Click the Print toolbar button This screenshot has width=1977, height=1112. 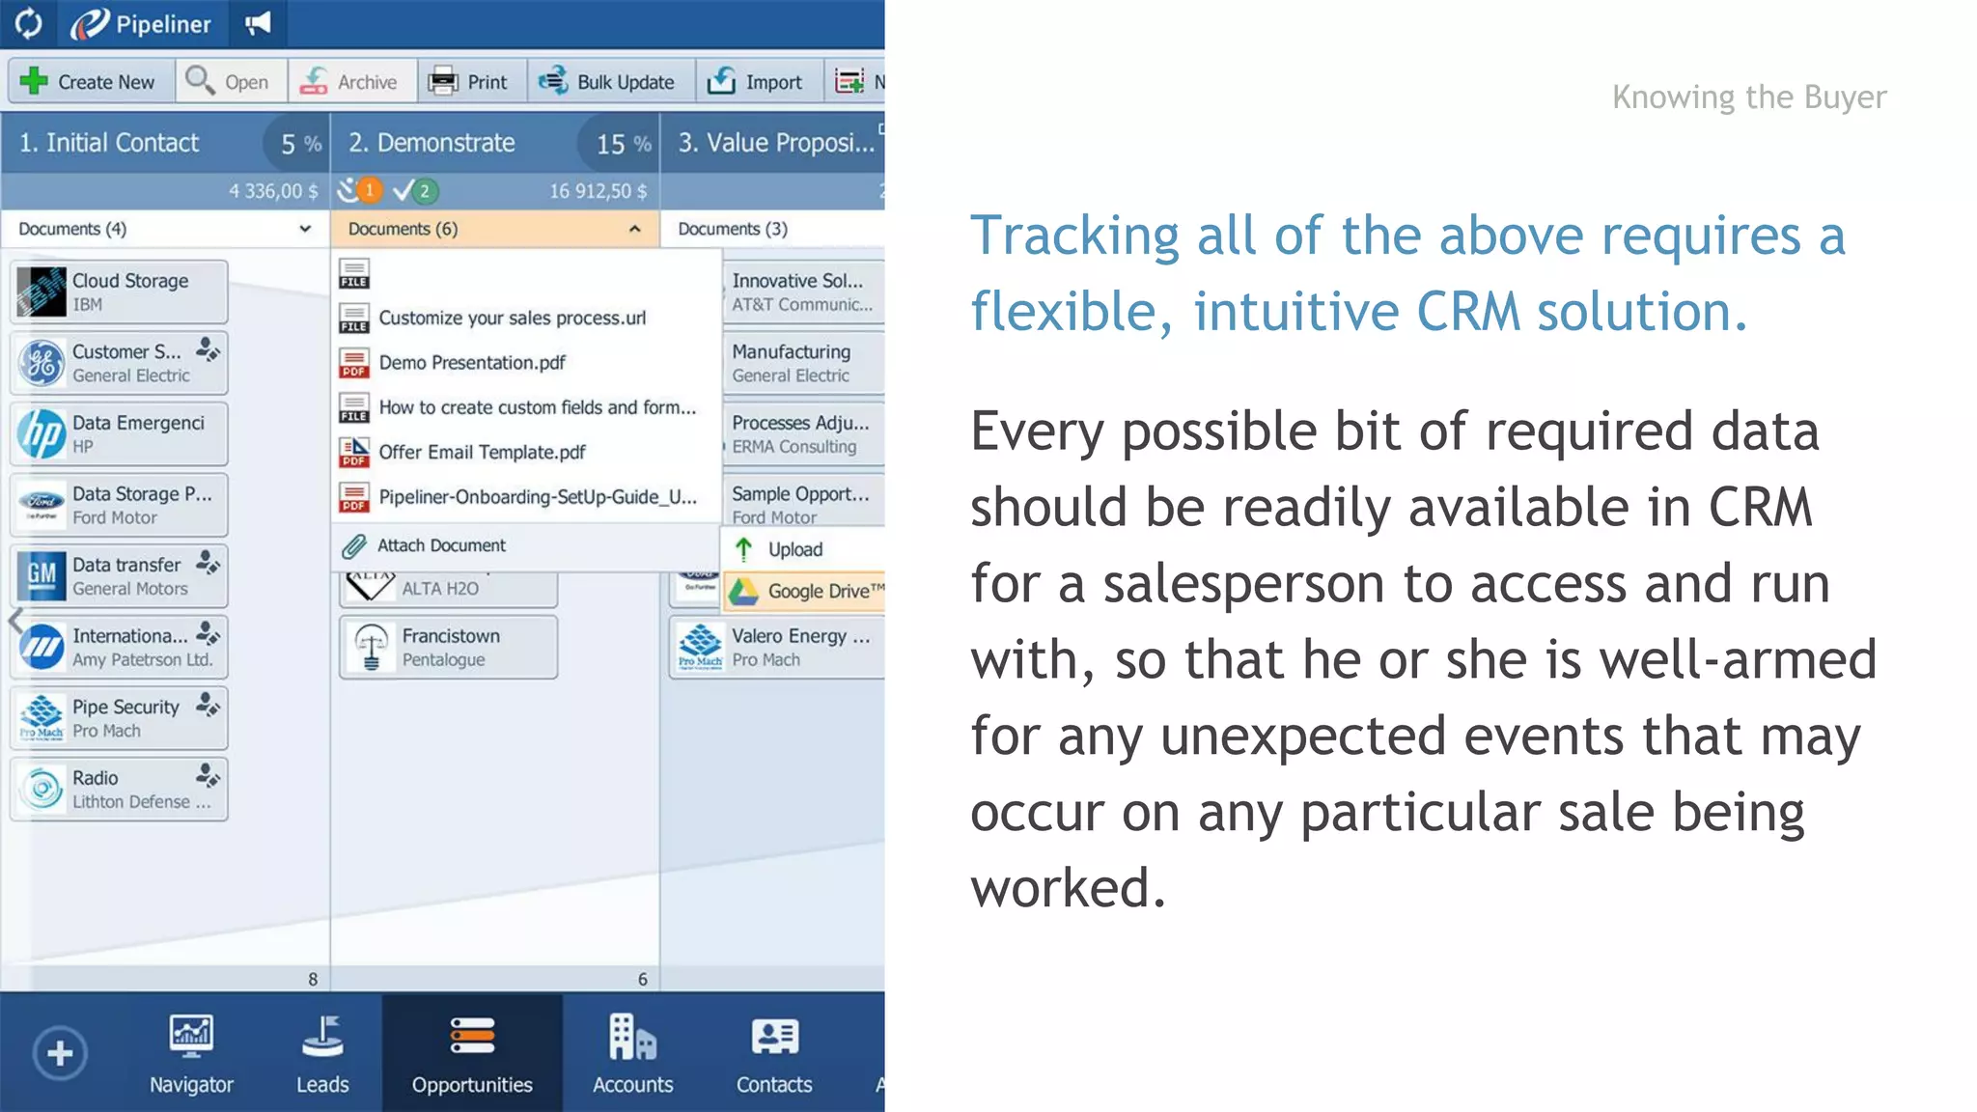[471, 82]
